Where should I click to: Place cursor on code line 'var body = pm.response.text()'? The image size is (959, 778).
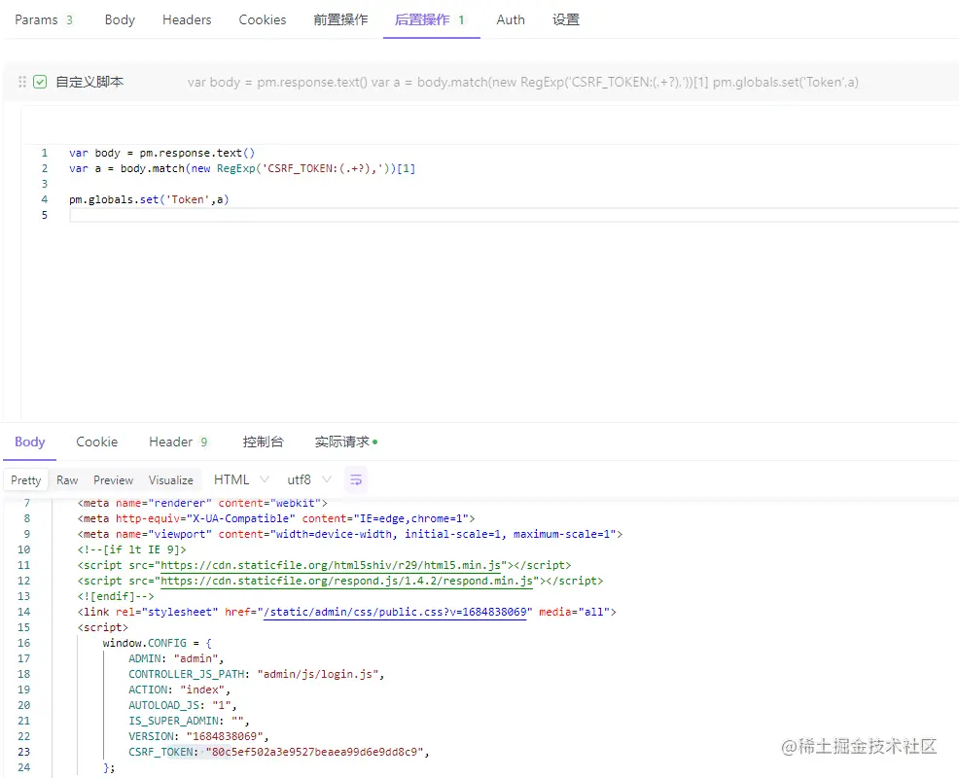[x=161, y=153]
